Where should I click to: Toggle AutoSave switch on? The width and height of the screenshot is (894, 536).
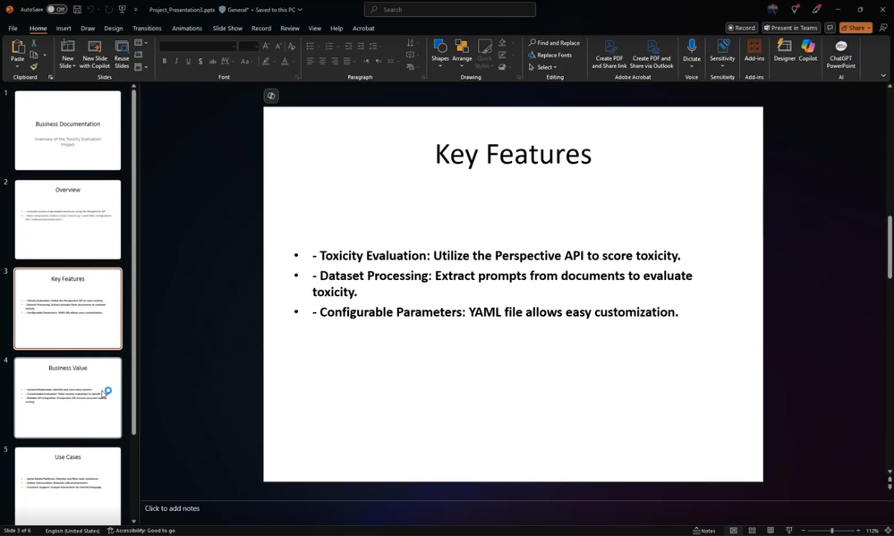pyautogui.click(x=56, y=9)
